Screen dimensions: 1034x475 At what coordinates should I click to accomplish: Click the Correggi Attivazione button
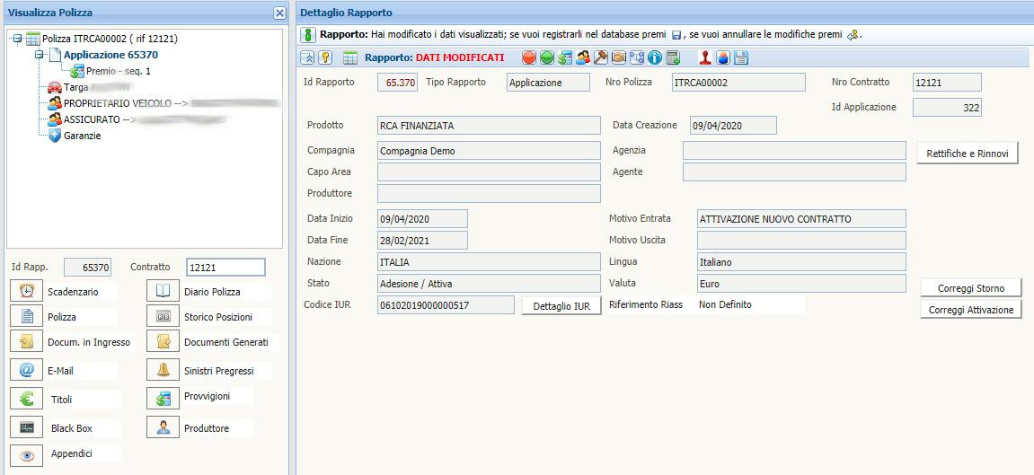point(971,309)
